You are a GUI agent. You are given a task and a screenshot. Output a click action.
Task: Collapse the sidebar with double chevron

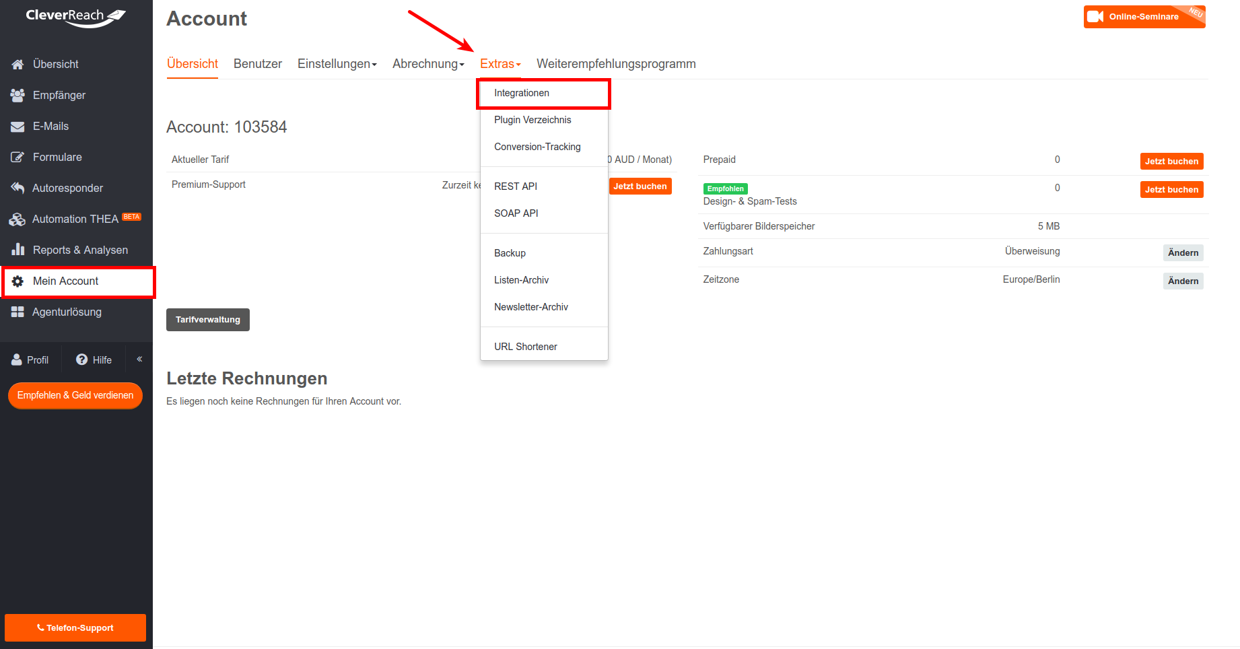[x=139, y=359]
